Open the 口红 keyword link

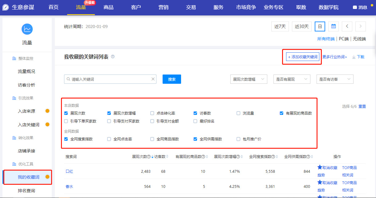tap(69, 171)
